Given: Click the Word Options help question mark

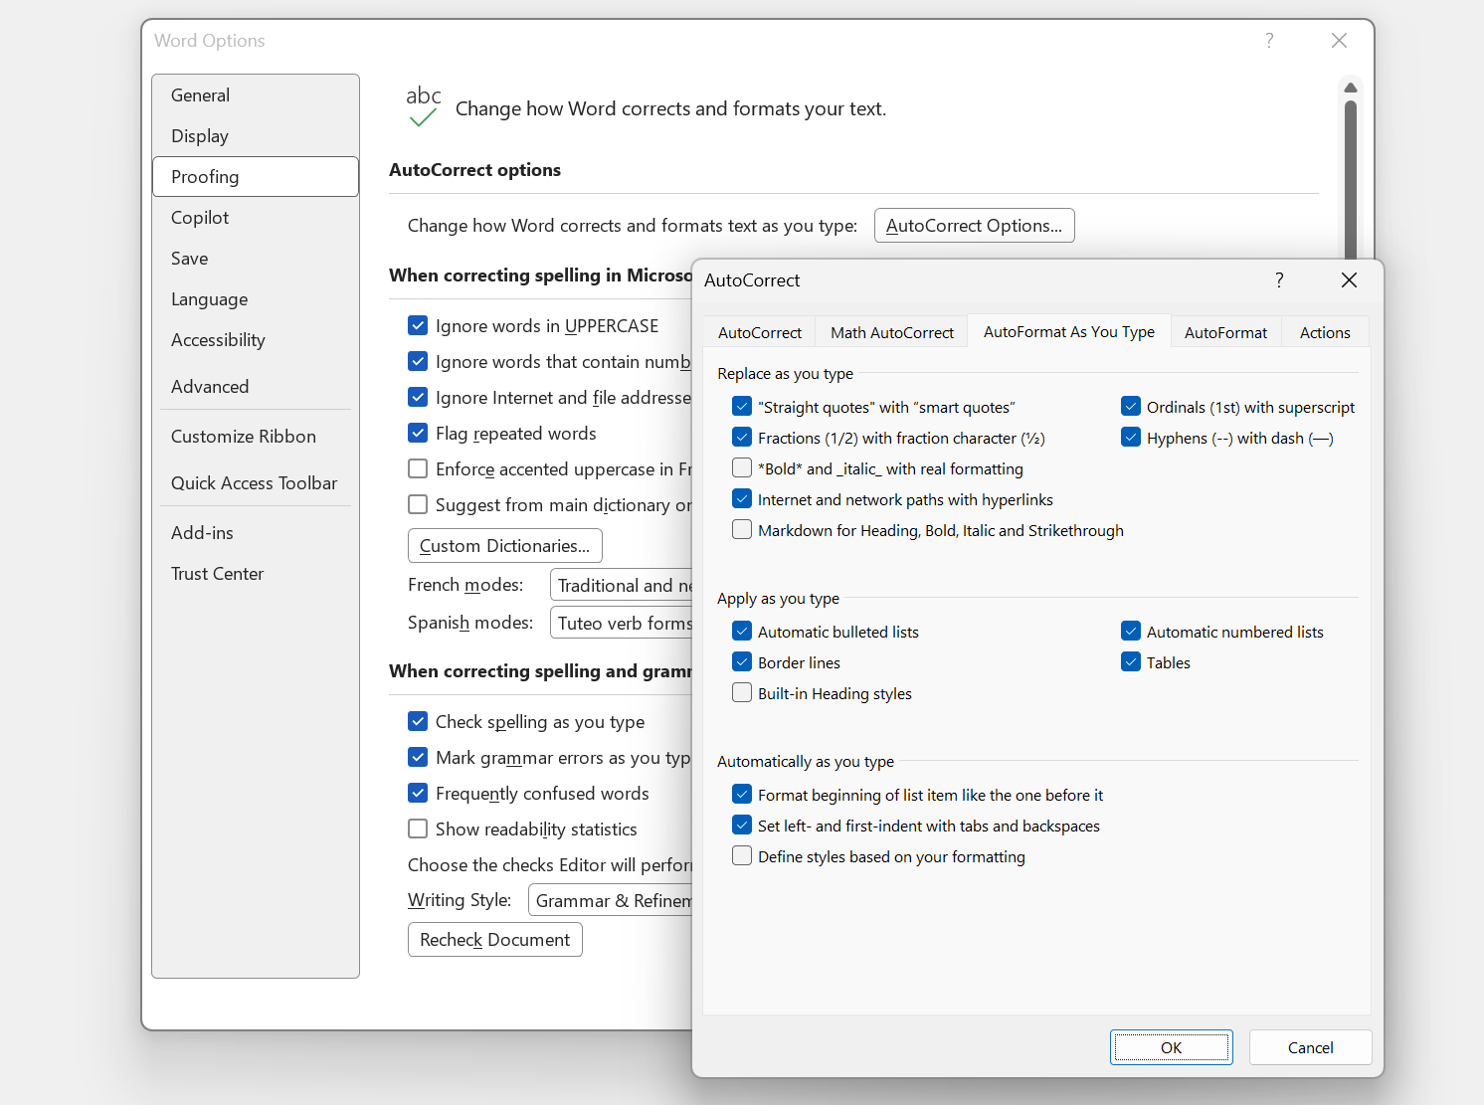Looking at the screenshot, I should point(1269,41).
